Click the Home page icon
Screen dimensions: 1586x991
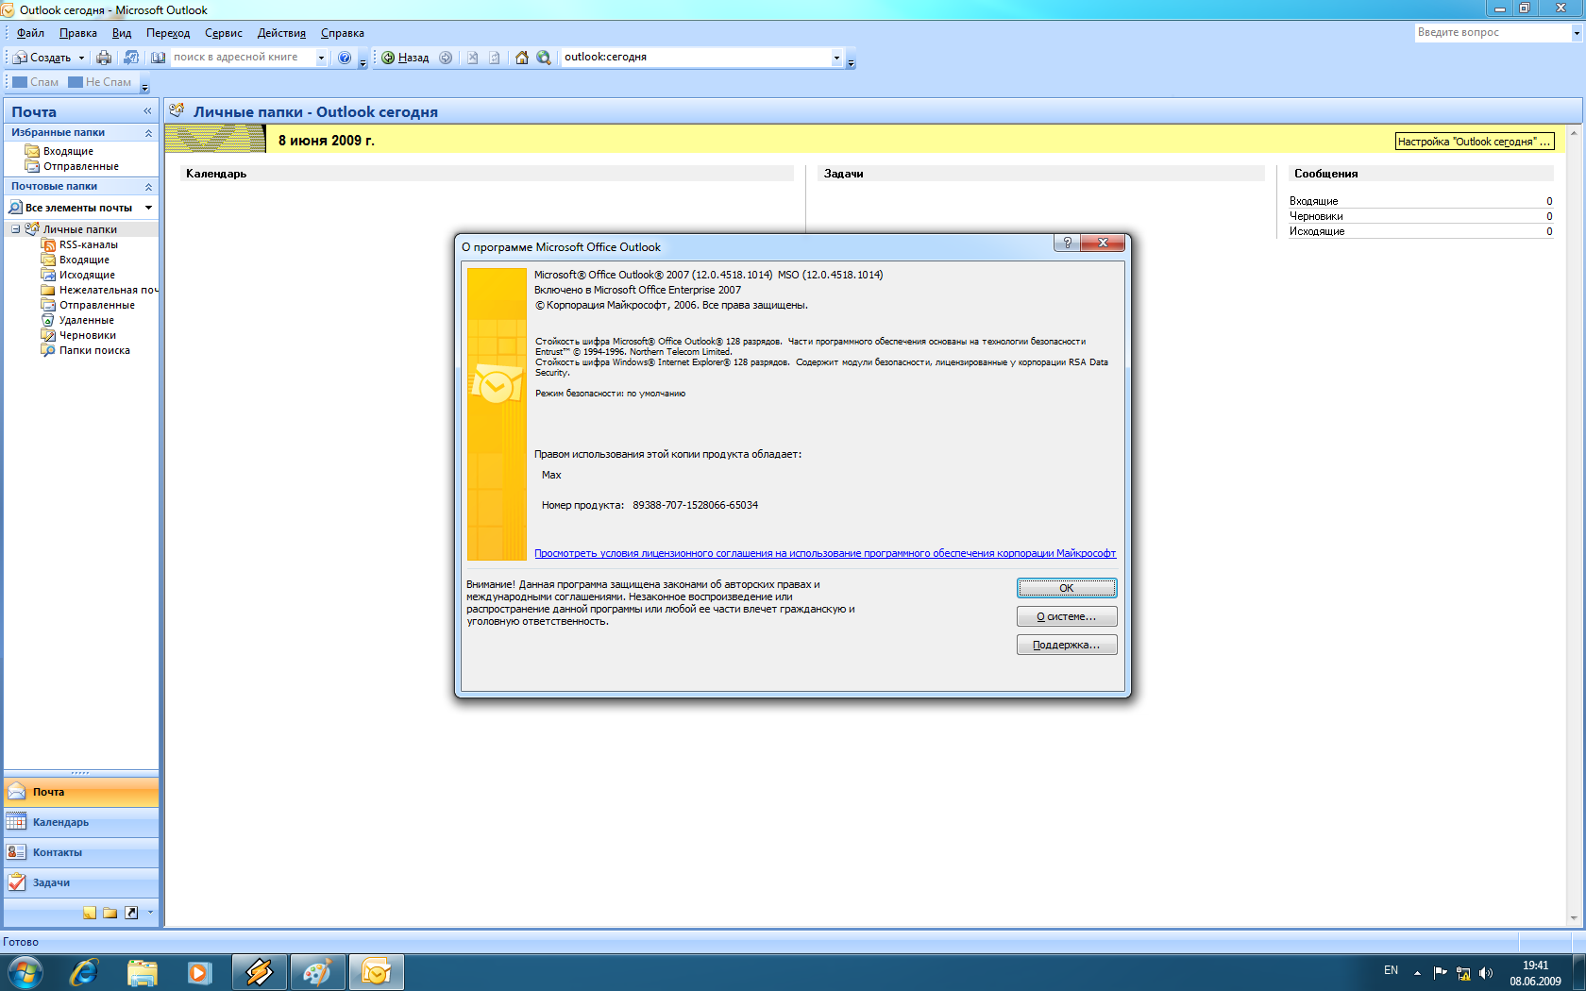tap(521, 58)
